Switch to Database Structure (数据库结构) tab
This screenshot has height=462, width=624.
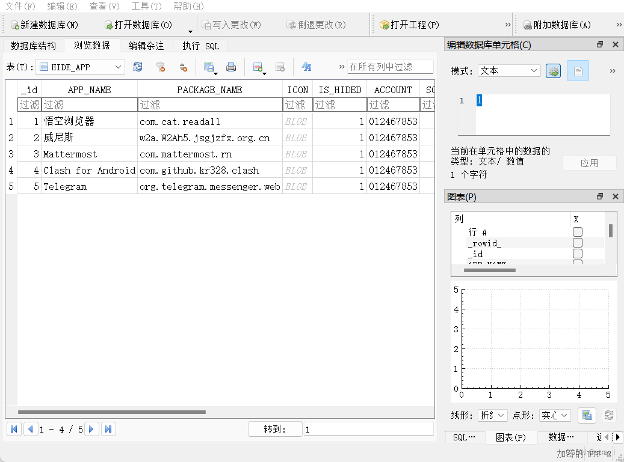point(34,46)
